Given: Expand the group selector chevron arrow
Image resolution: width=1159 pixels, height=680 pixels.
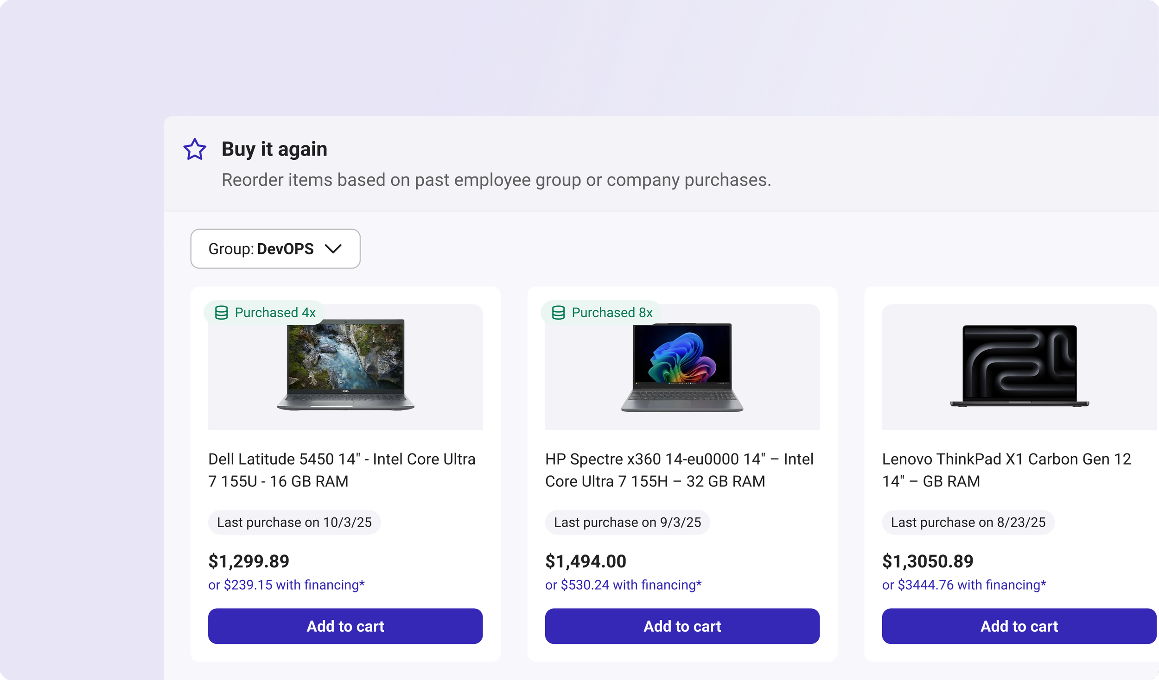Looking at the screenshot, I should click(333, 249).
